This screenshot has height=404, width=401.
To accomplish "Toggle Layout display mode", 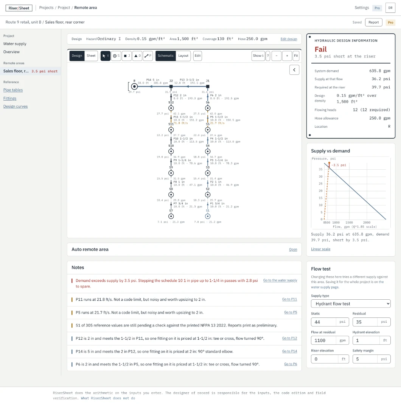I will click(x=183, y=56).
